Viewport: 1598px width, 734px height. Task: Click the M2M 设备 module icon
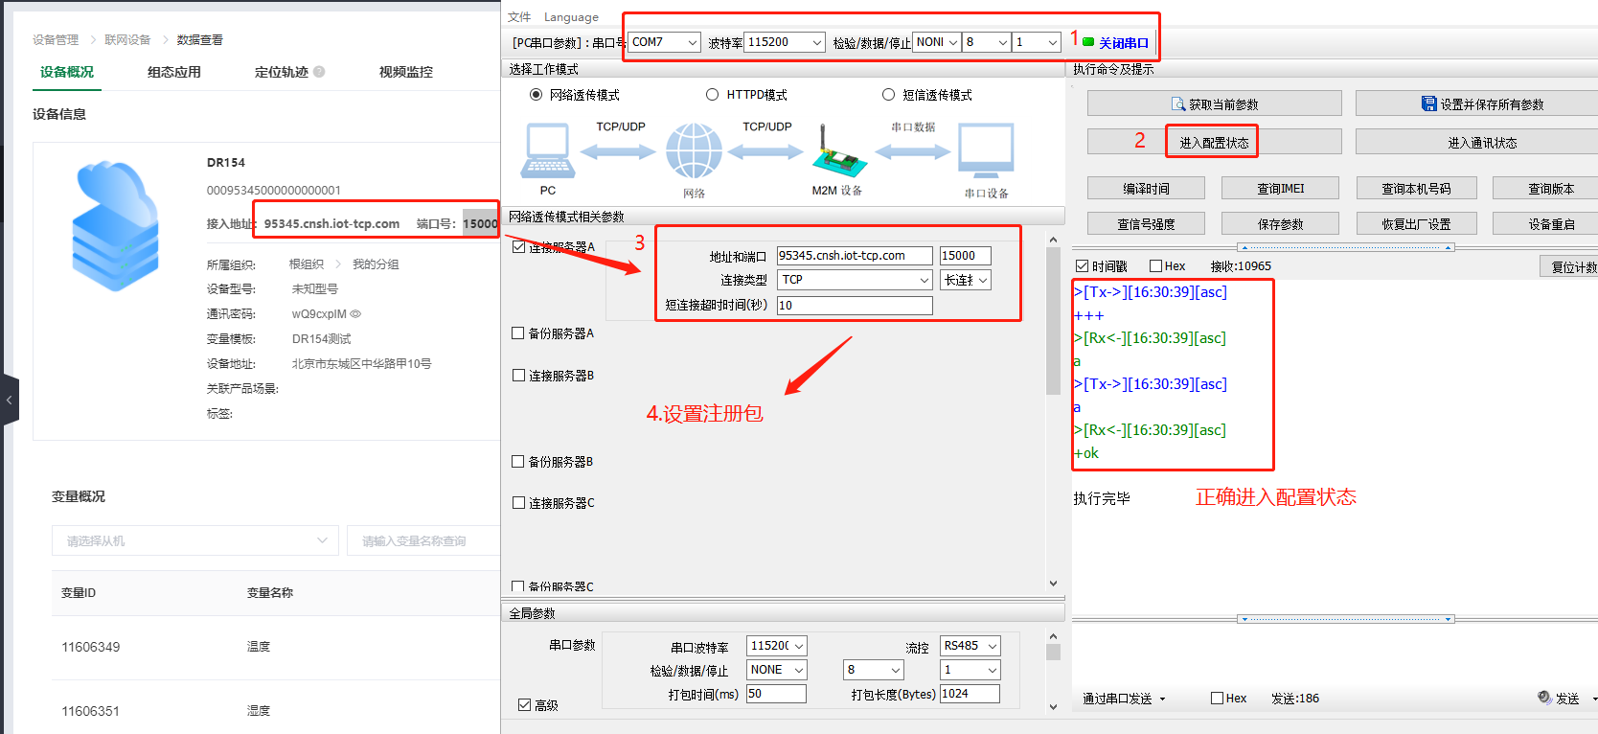point(838,152)
